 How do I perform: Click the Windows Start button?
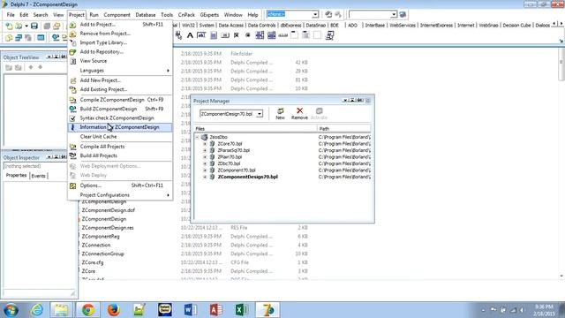tap(11, 310)
